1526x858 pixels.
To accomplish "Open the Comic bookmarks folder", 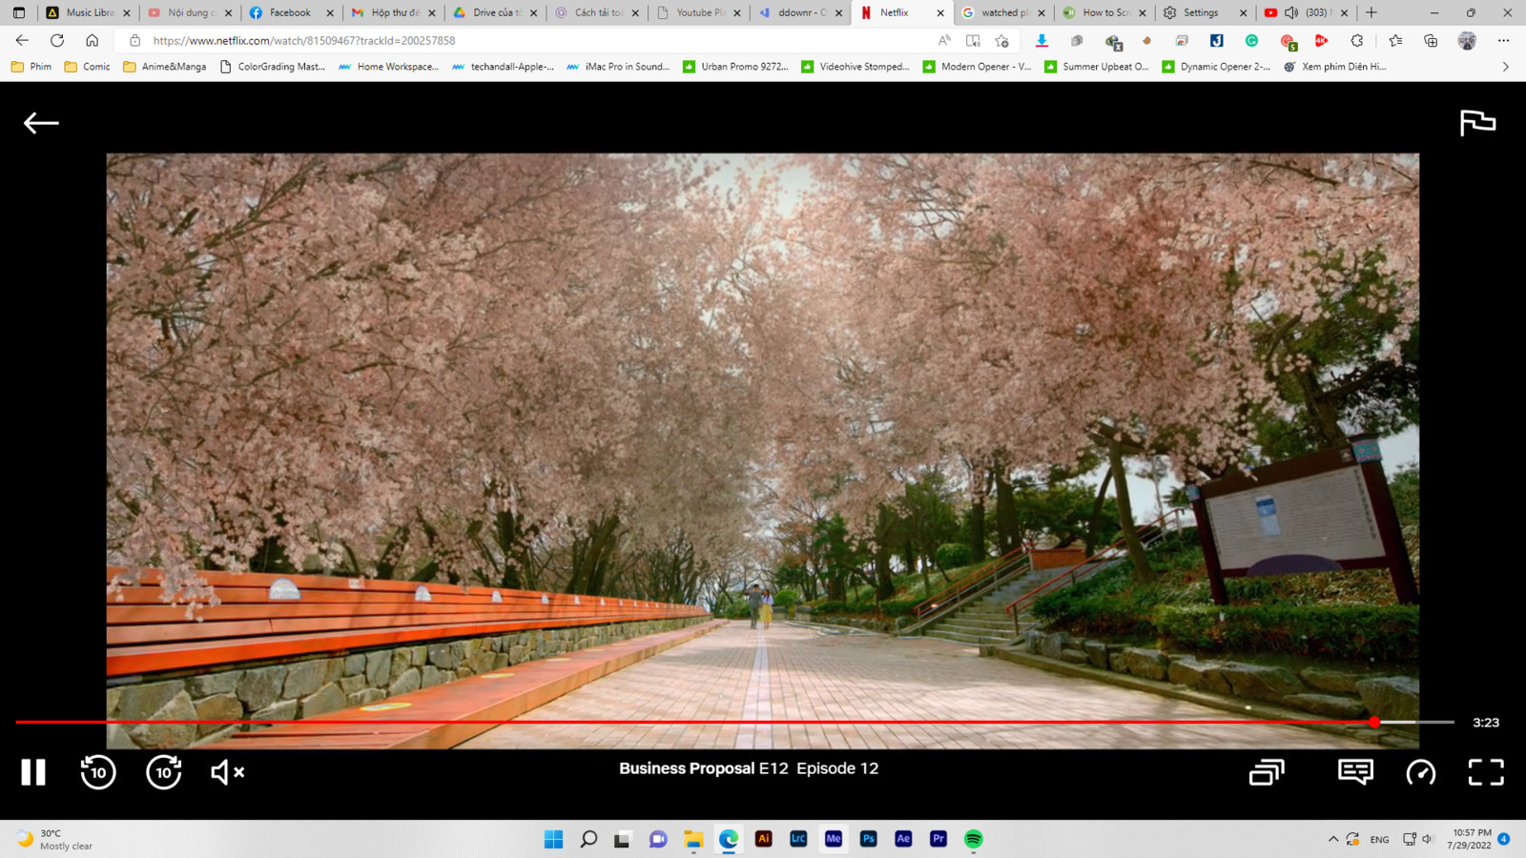I will (x=87, y=67).
